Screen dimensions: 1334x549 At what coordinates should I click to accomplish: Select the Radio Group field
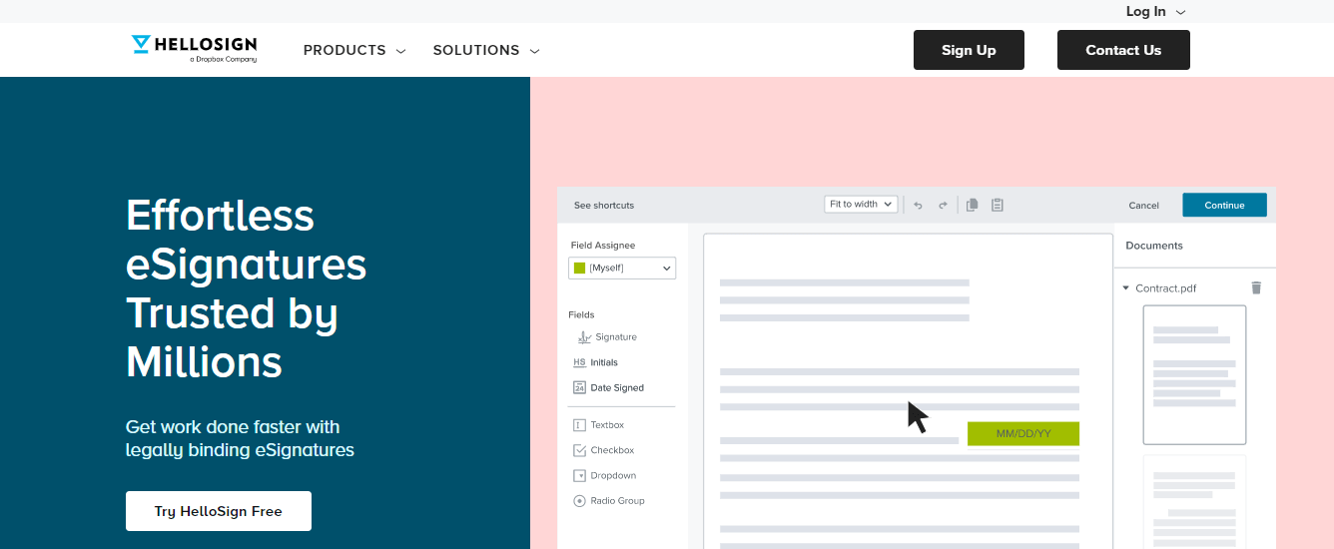(608, 501)
